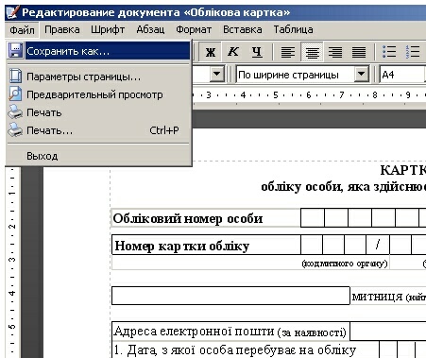Click the page setup icon
Image resolution: width=426 pixels, height=358 pixels.
click(x=15, y=77)
